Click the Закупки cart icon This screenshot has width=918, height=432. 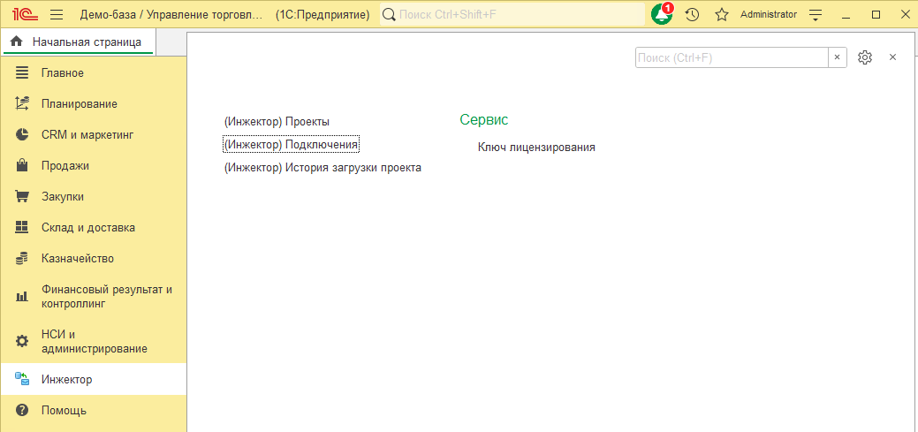pos(22,197)
